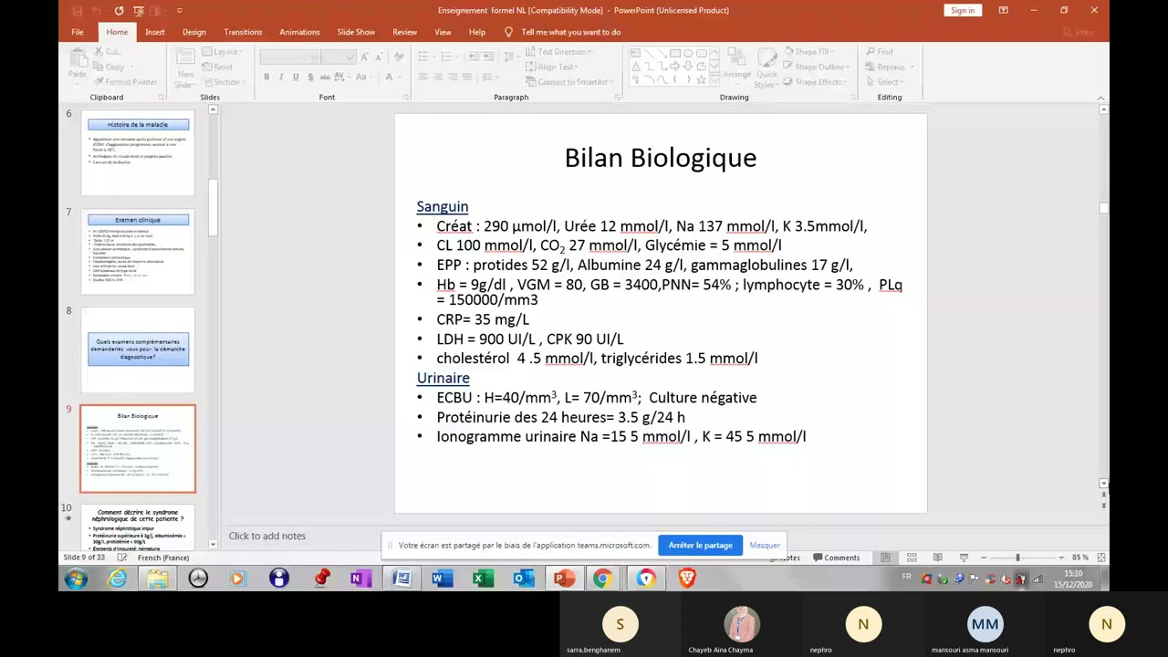Open the Help ribbon tab
1168x657 pixels.
[x=477, y=32]
